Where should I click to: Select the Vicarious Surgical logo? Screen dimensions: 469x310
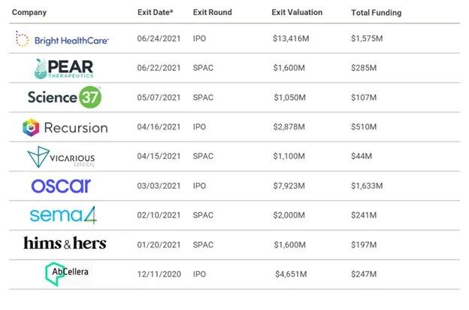pos(60,157)
